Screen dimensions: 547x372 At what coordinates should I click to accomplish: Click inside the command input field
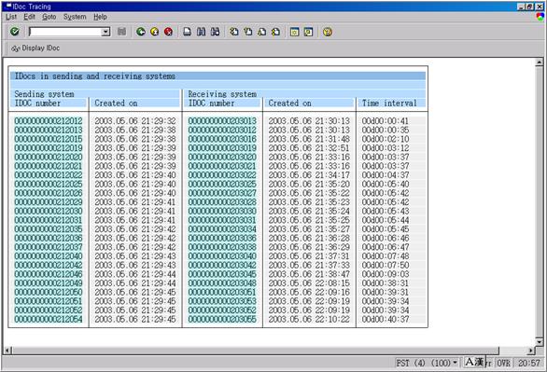(65, 32)
